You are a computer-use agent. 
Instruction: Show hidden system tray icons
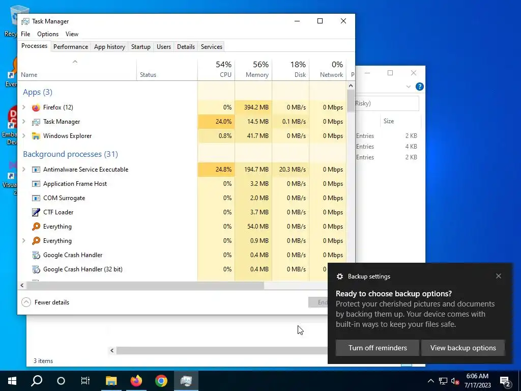click(x=430, y=381)
